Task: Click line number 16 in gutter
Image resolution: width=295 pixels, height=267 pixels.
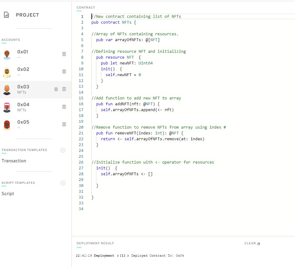Action: (x=81, y=104)
